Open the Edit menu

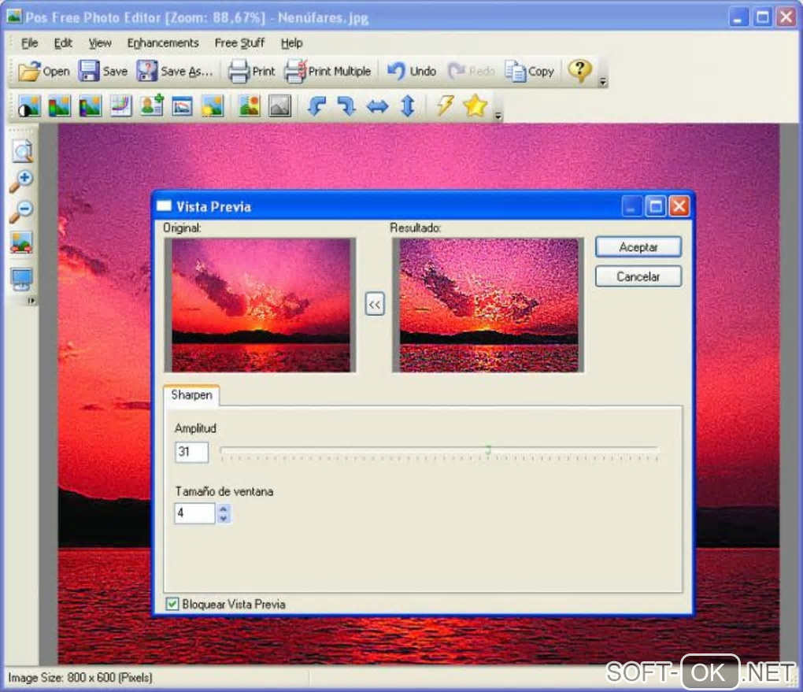coord(63,43)
